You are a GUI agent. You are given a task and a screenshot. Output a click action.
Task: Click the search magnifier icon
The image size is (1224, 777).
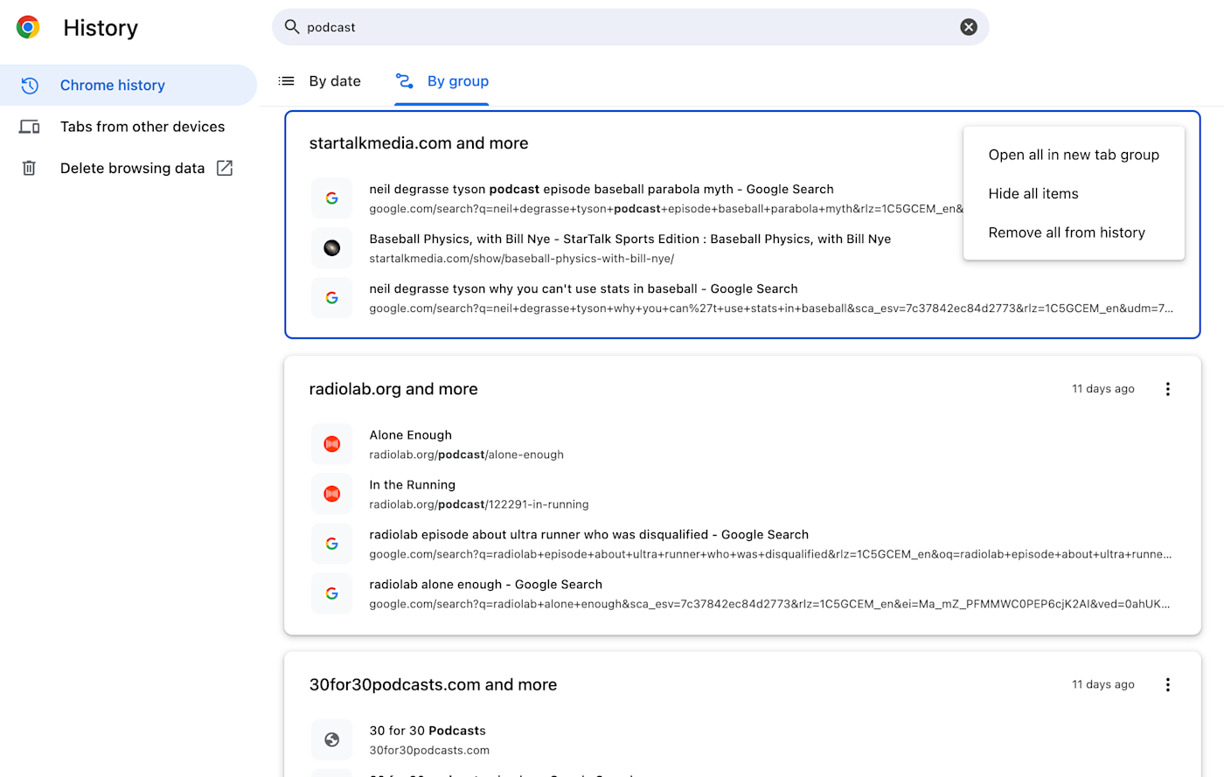292,27
